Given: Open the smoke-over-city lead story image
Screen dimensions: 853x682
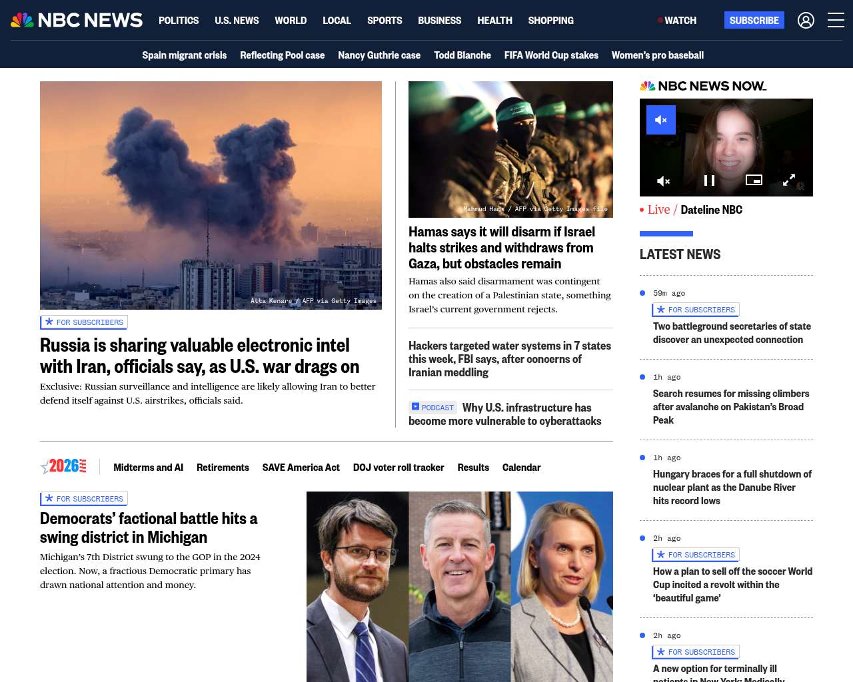Looking at the screenshot, I should (211, 195).
